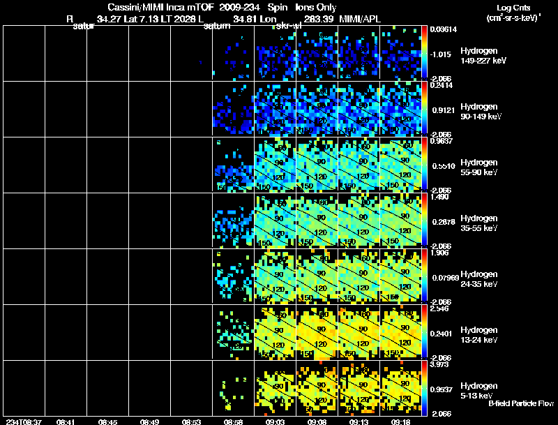The image size is (558, 425).
Task: Click the 0.9637 color scale maximum
Action: pos(442,141)
